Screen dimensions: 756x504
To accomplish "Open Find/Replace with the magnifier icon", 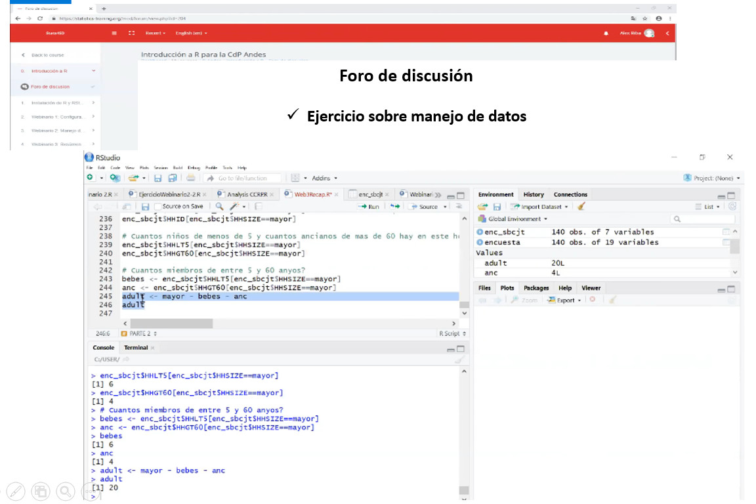I will (x=219, y=207).
